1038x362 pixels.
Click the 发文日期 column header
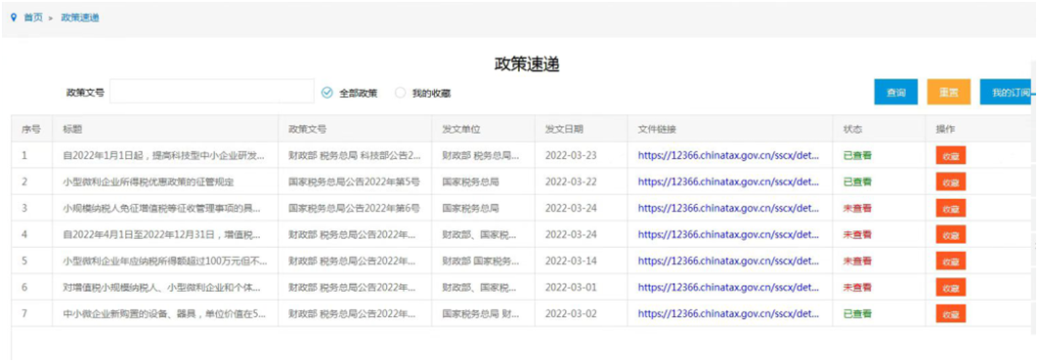(582, 129)
